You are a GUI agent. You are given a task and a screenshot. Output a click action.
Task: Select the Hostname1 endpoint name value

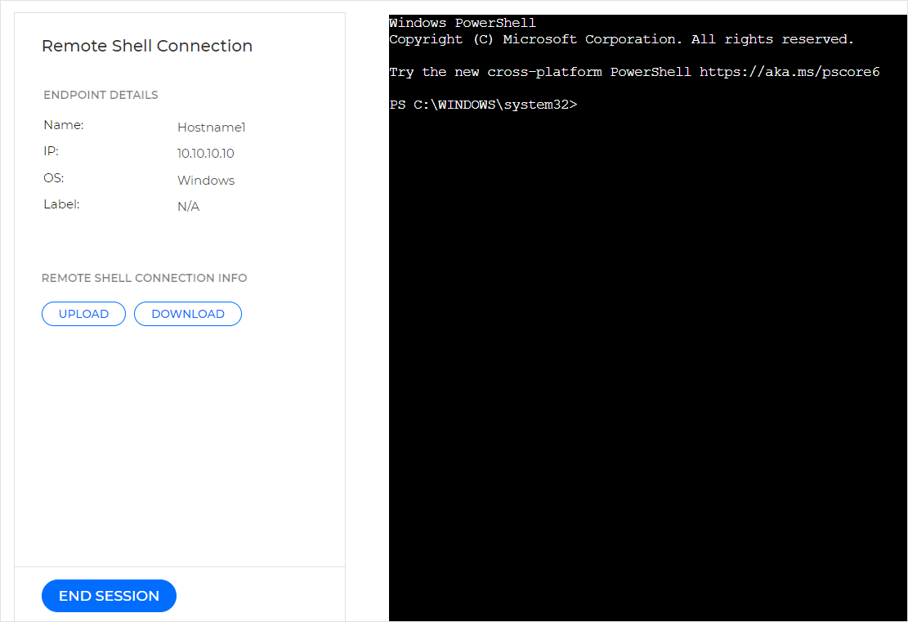[212, 128]
